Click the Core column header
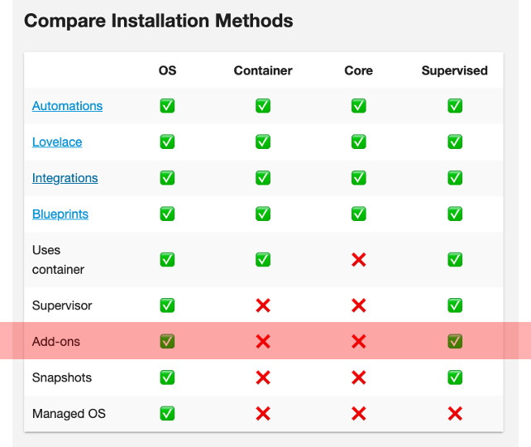Image resolution: width=531 pixels, height=447 pixels. click(x=359, y=70)
